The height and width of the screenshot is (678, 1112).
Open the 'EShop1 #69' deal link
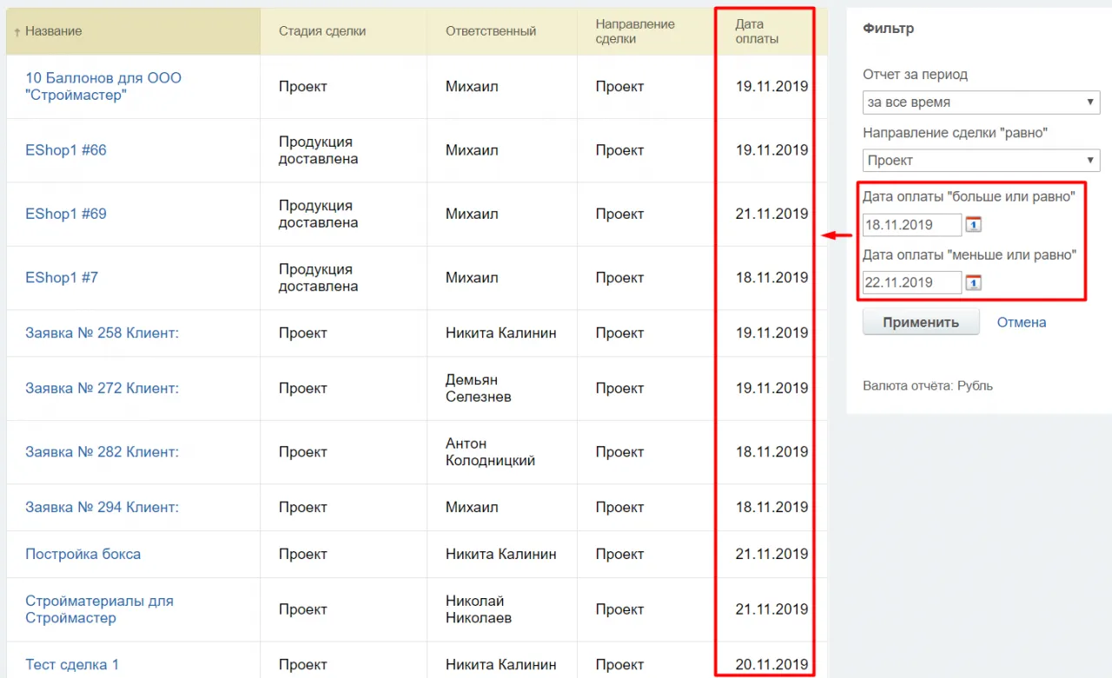click(66, 214)
